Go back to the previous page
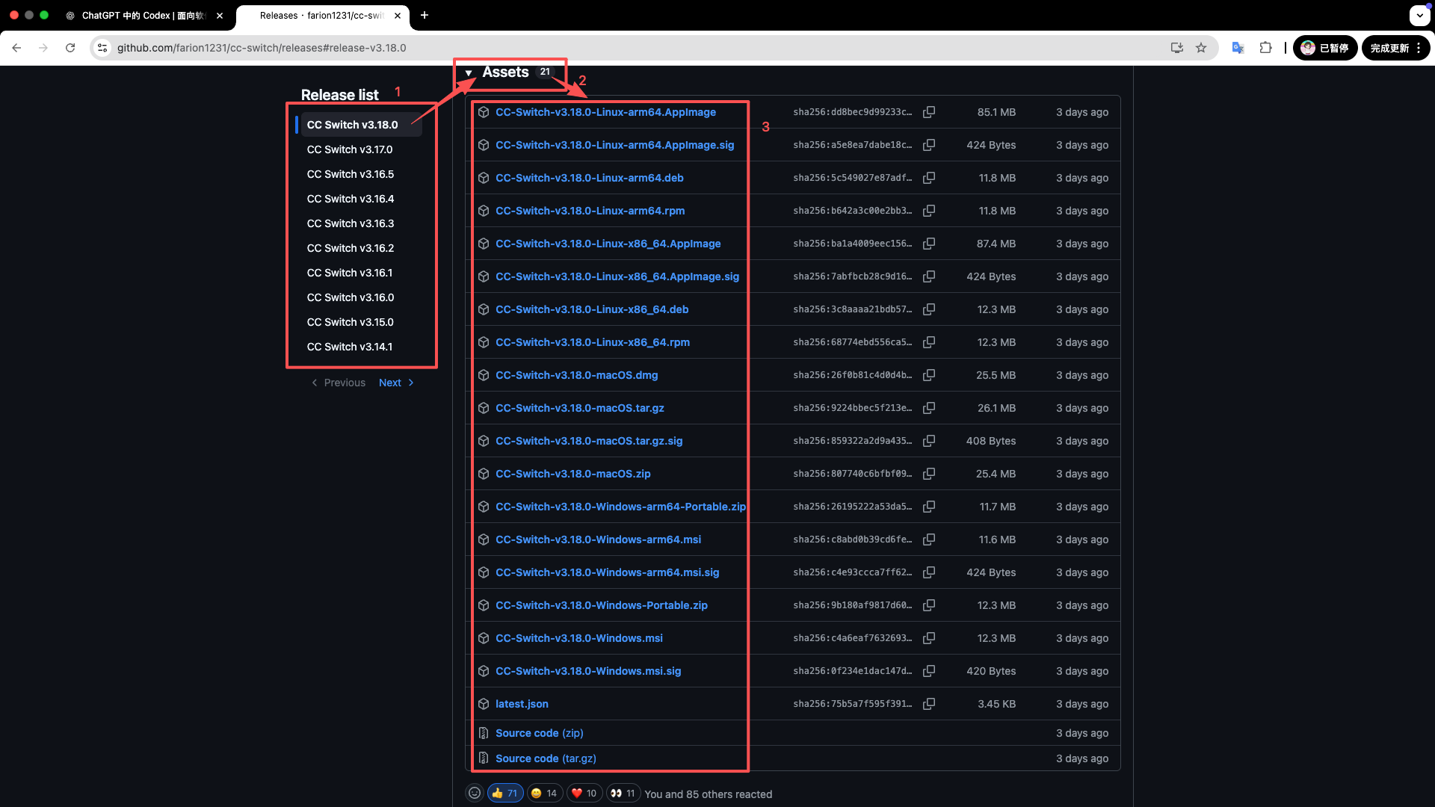 tap(16, 48)
